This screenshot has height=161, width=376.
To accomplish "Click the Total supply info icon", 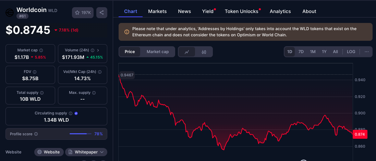I will click(x=42, y=93).
